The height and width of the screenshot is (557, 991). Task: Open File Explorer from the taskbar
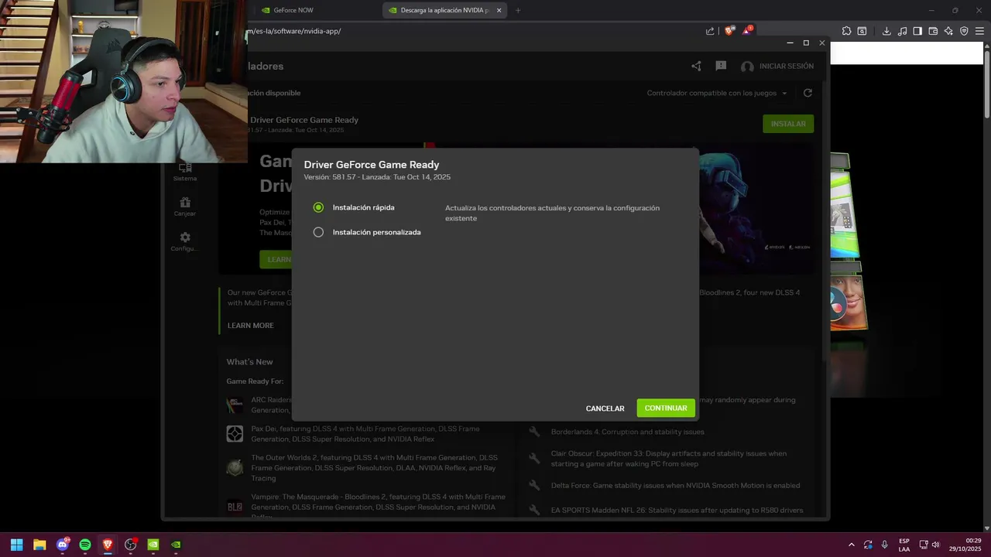(x=39, y=545)
